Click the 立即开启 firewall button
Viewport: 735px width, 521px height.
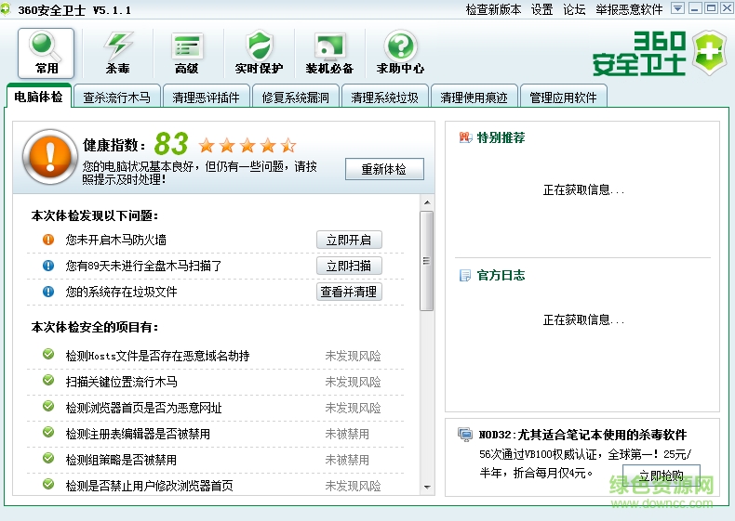click(x=349, y=240)
